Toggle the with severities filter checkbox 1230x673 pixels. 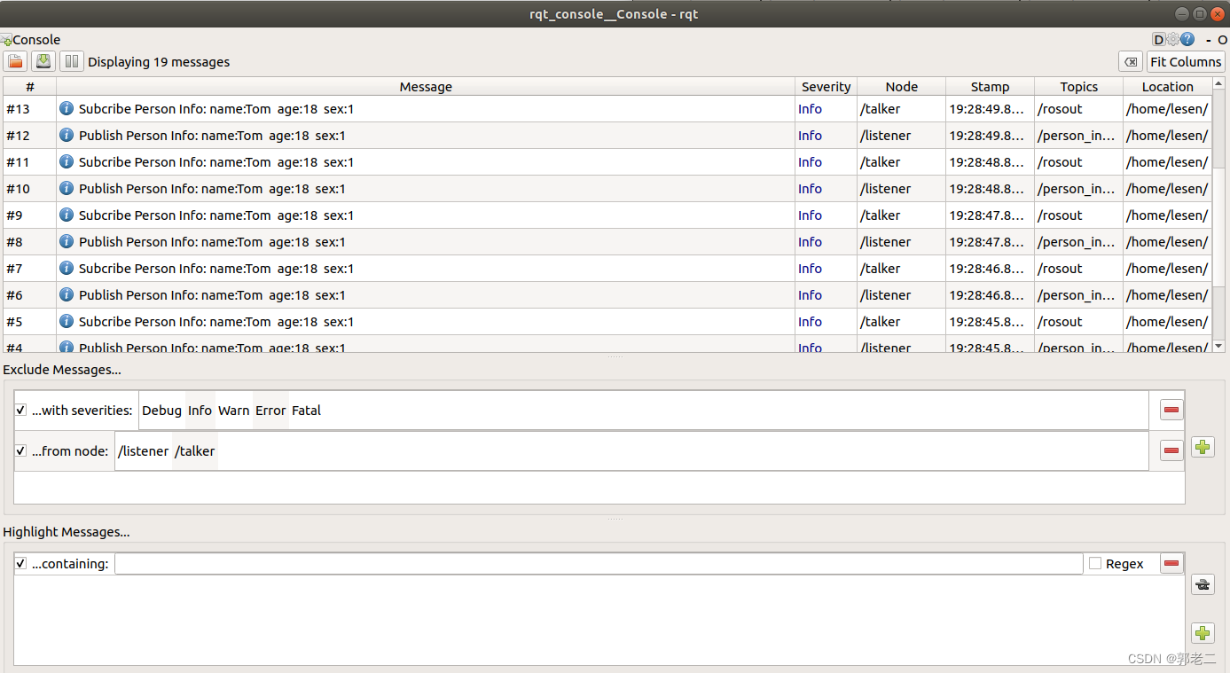[x=20, y=411]
